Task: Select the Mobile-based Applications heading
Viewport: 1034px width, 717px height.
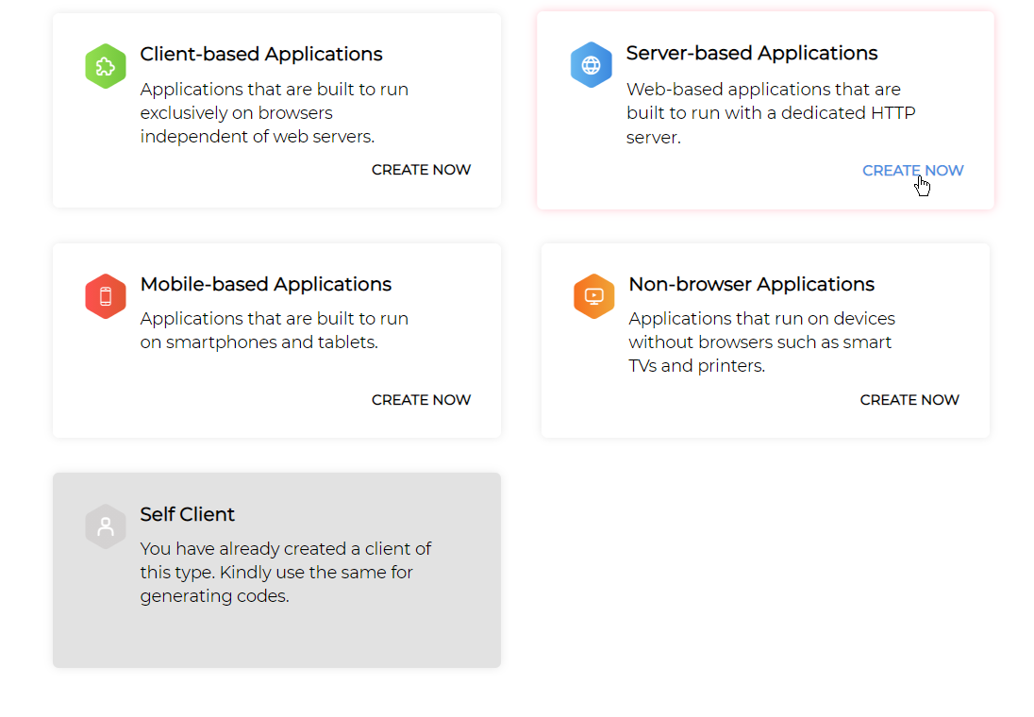Action: point(266,284)
